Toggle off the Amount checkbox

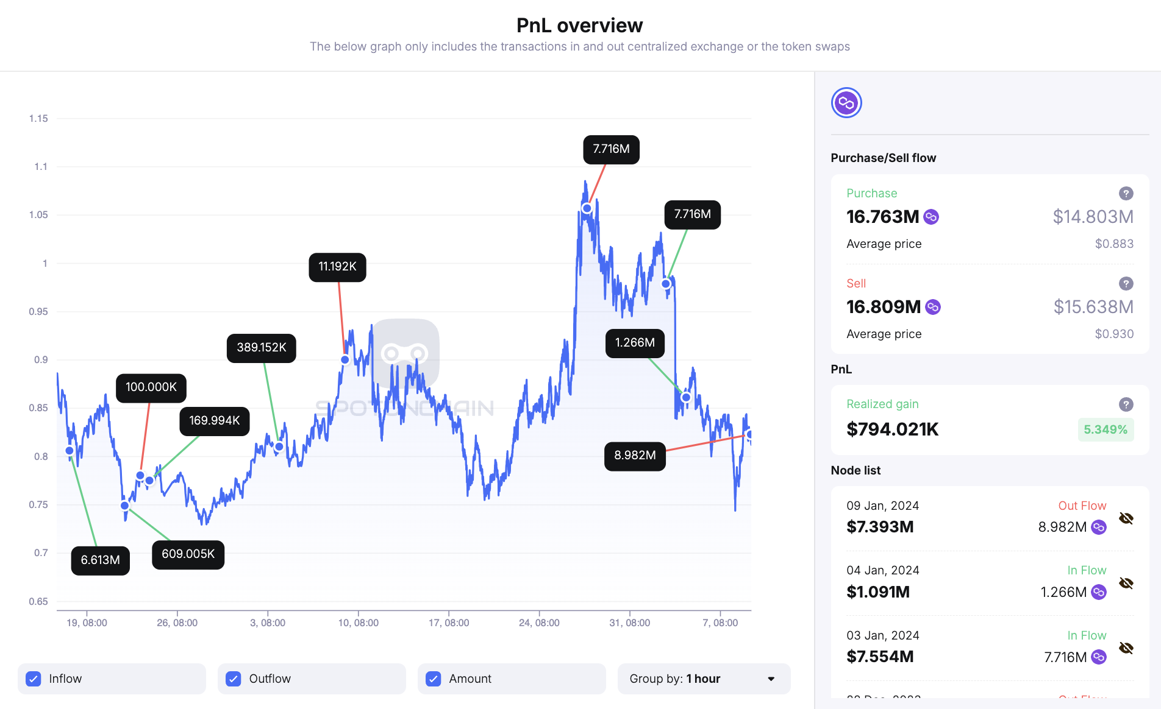coord(433,678)
